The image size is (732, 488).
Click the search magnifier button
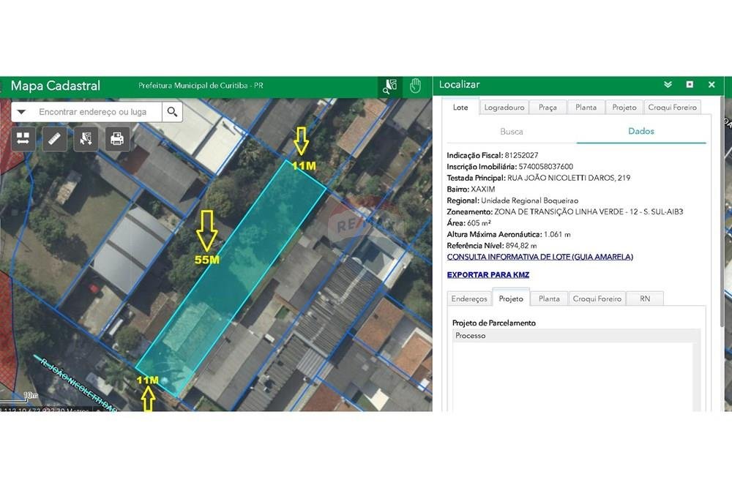(x=172, y=112)
